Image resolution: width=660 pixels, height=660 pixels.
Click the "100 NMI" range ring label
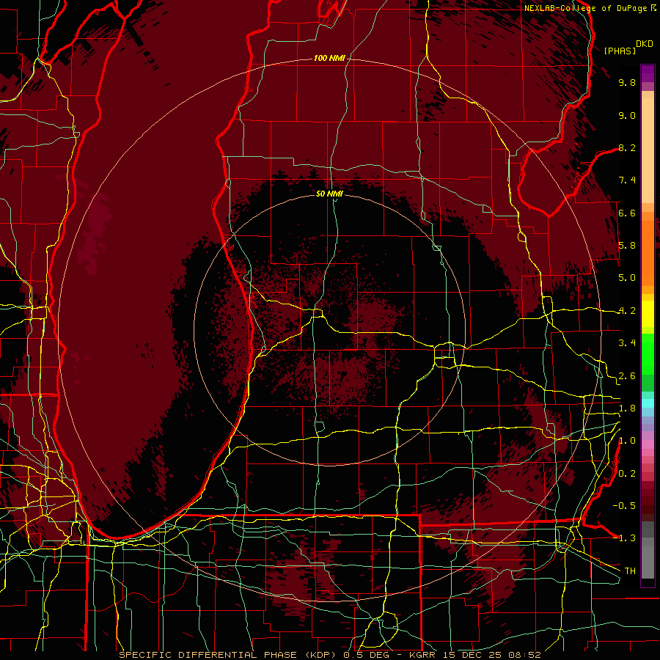coord(329,58)
